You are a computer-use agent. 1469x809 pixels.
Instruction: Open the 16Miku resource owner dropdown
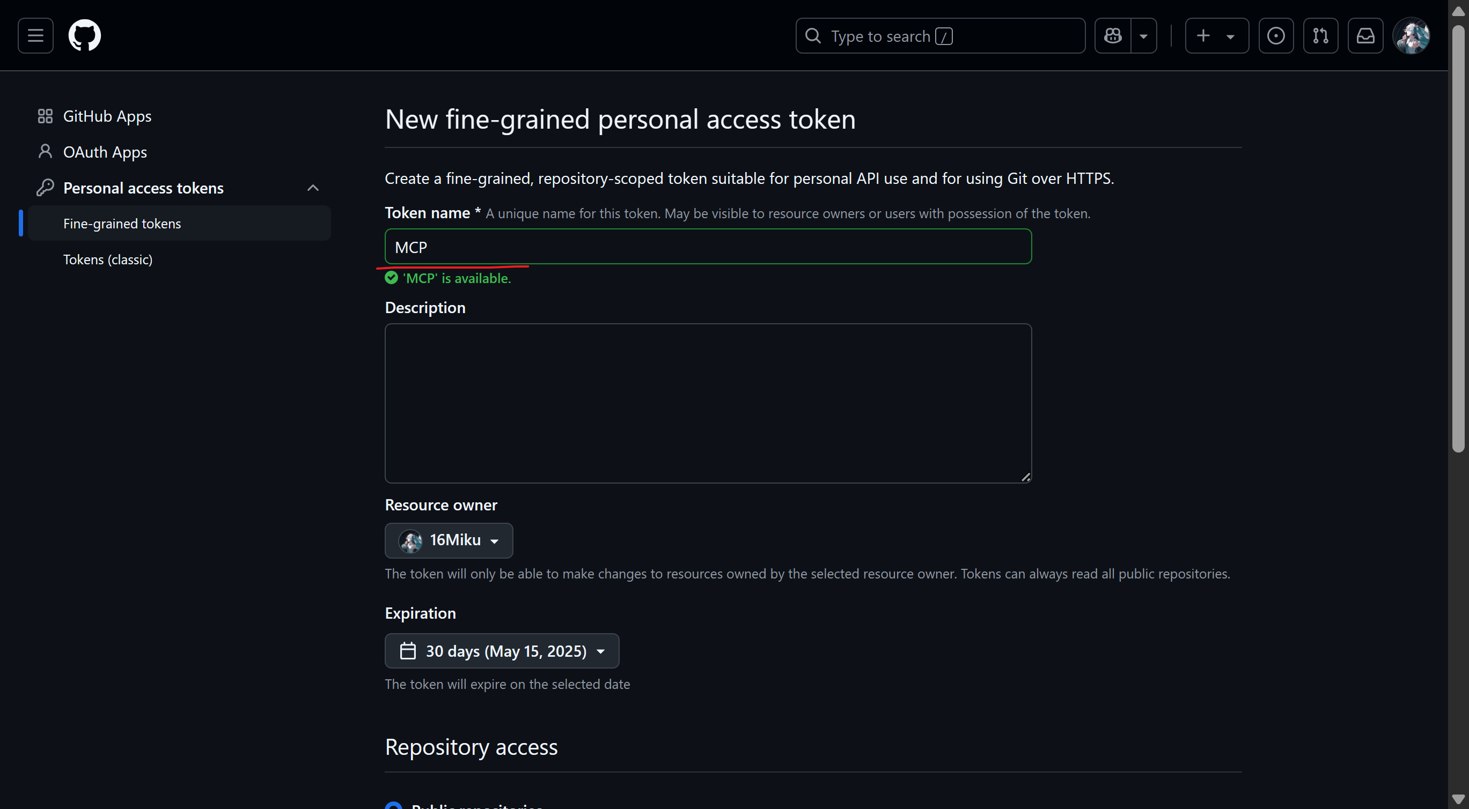tap(449, 540)
